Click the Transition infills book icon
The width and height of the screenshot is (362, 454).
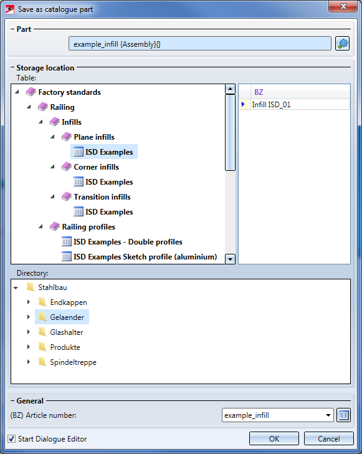click(x=67, y=196)
